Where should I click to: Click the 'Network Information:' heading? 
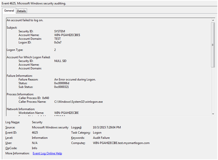21,109
